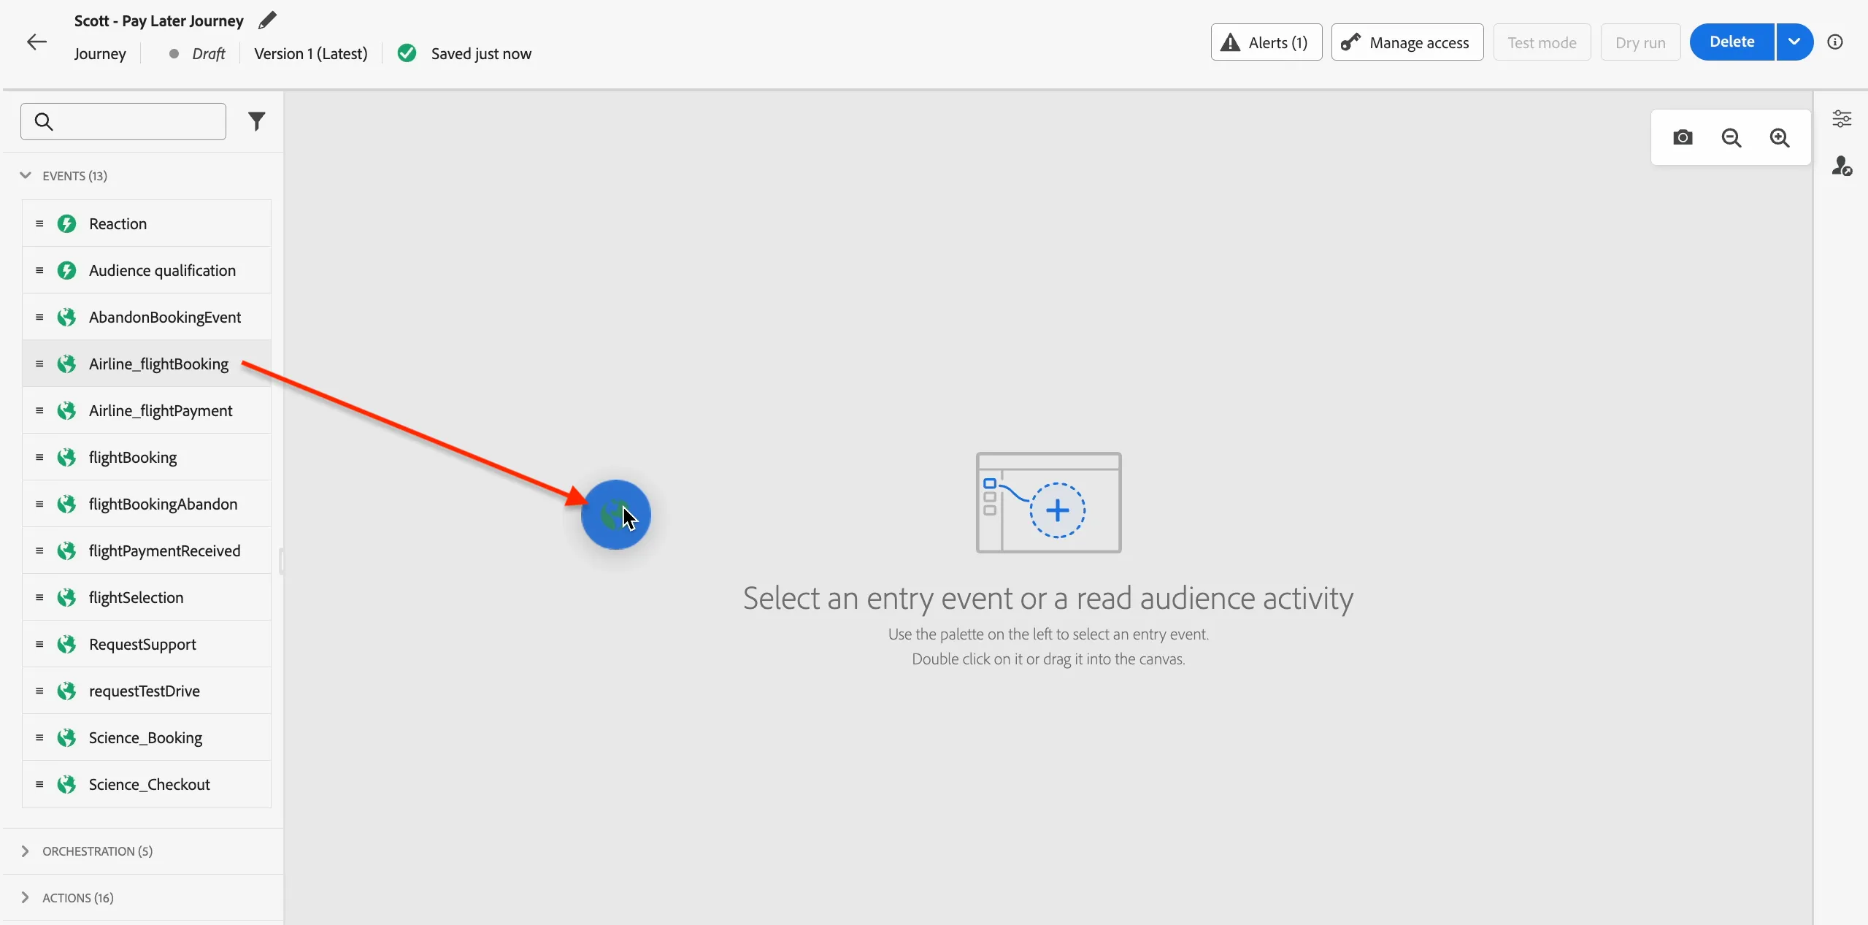Expand the ACTIONS (16) section
1868x925 pixels.
point(26,897)
